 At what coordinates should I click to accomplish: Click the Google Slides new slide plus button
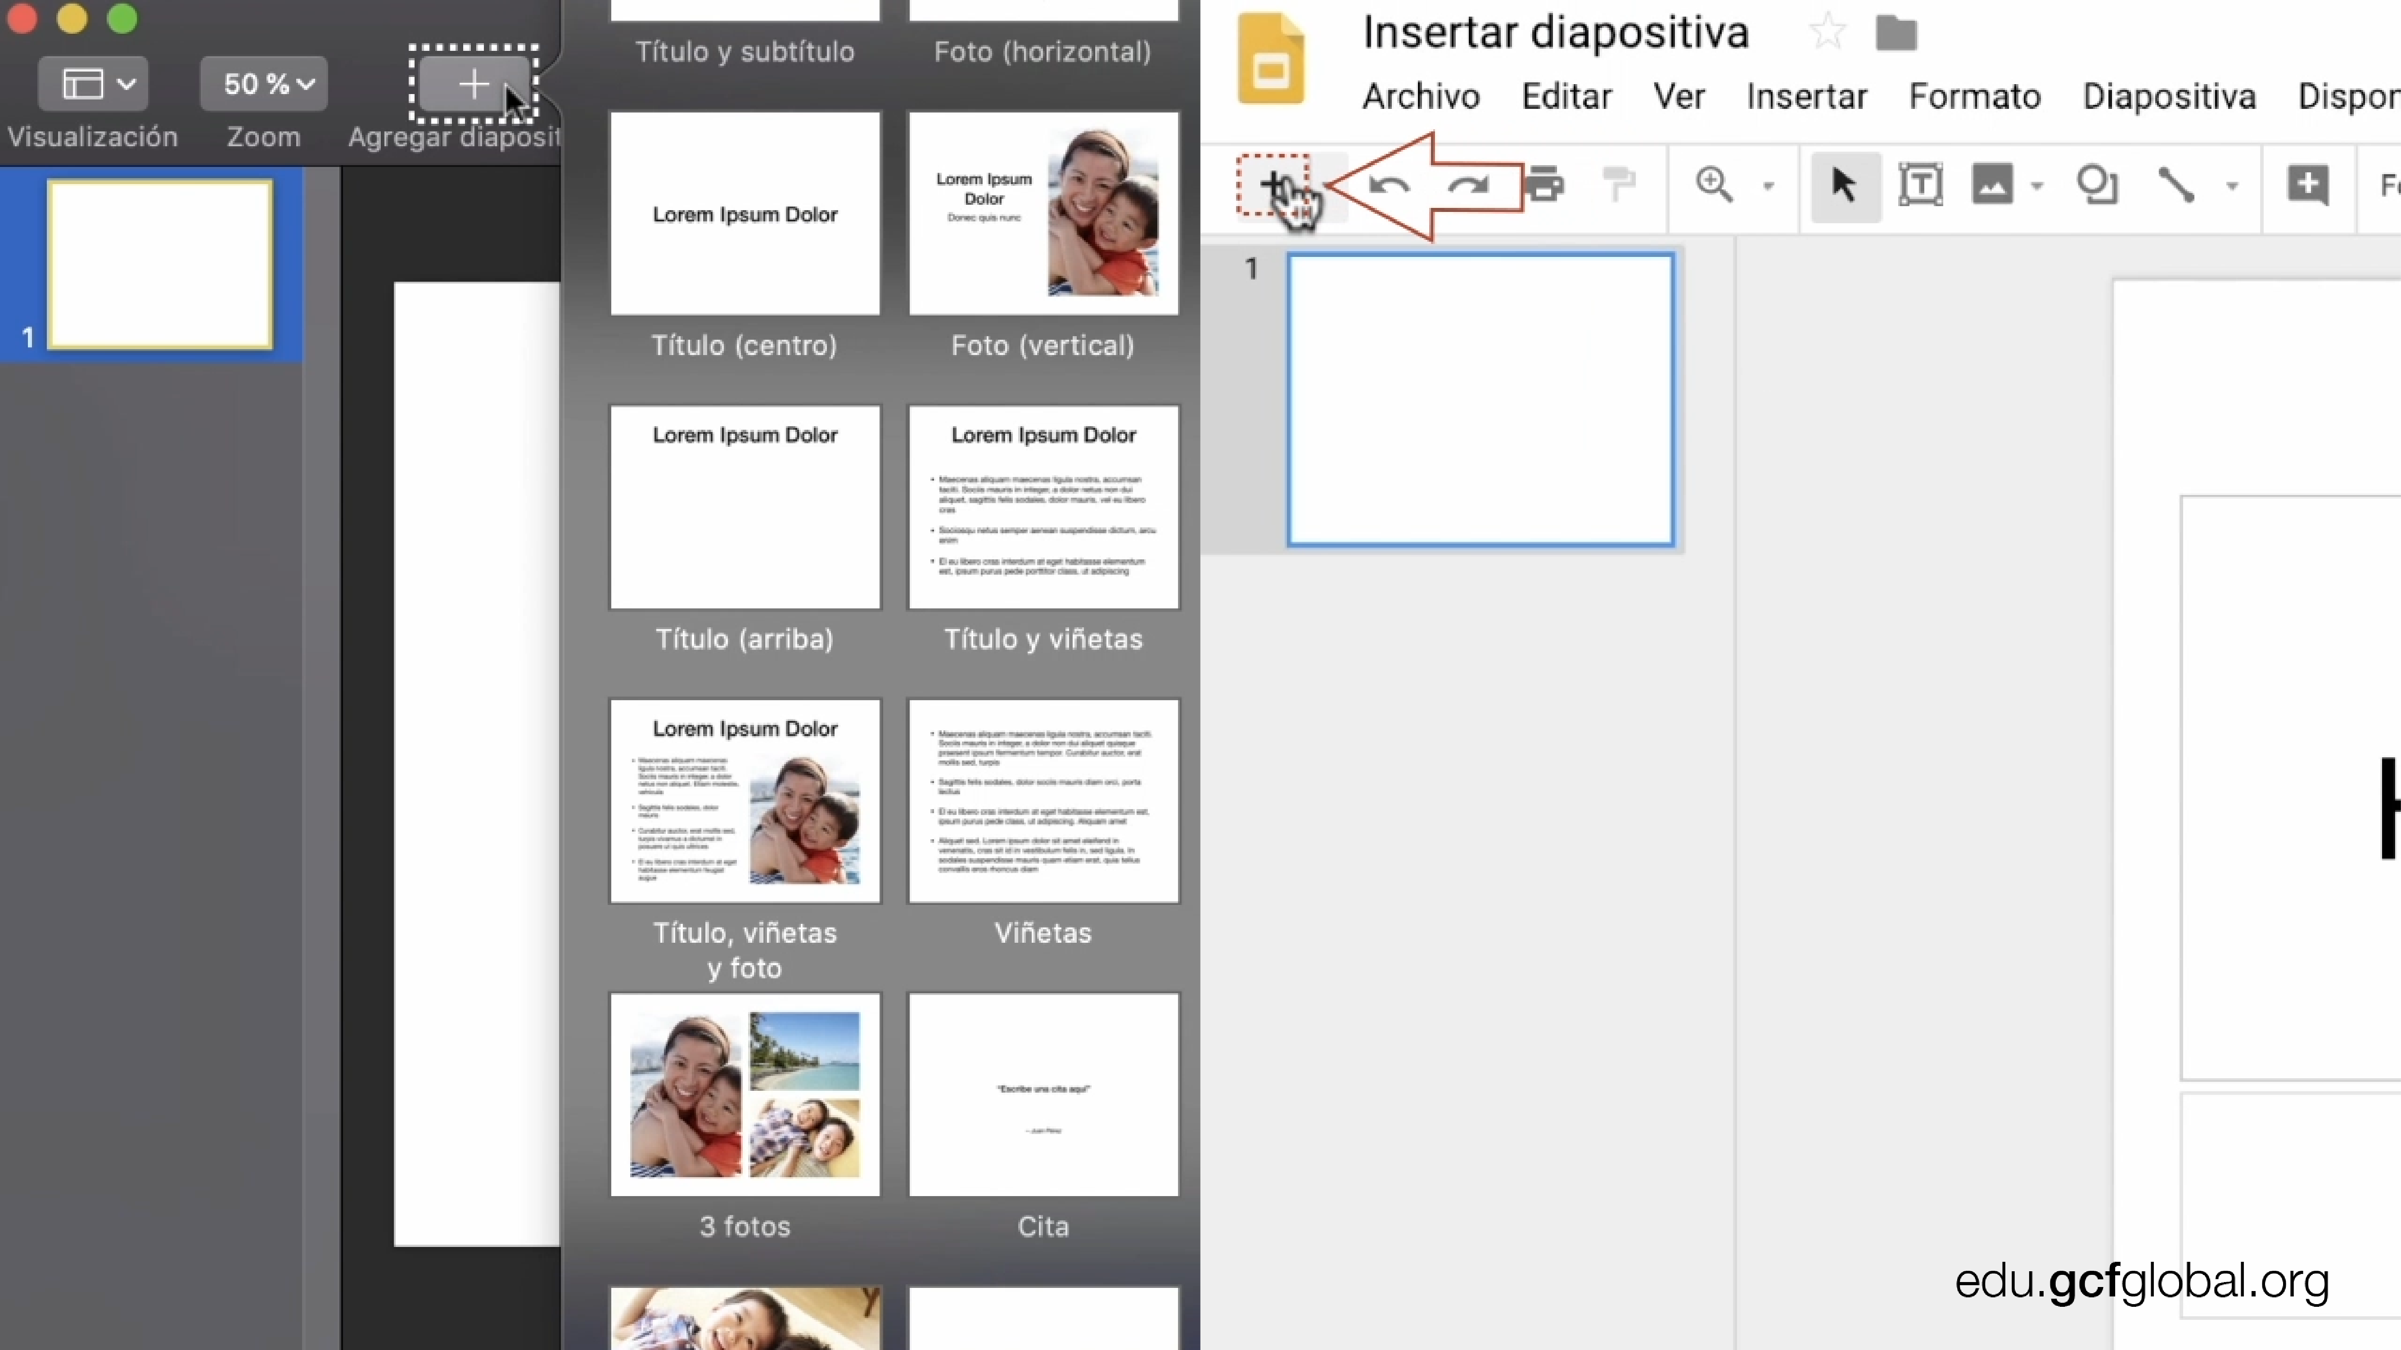[1273, 185]
